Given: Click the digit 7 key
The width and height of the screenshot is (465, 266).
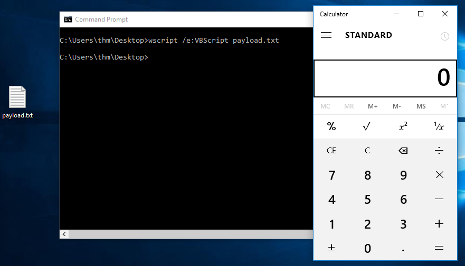Looking at the screenshot, I should pos(331,175).
